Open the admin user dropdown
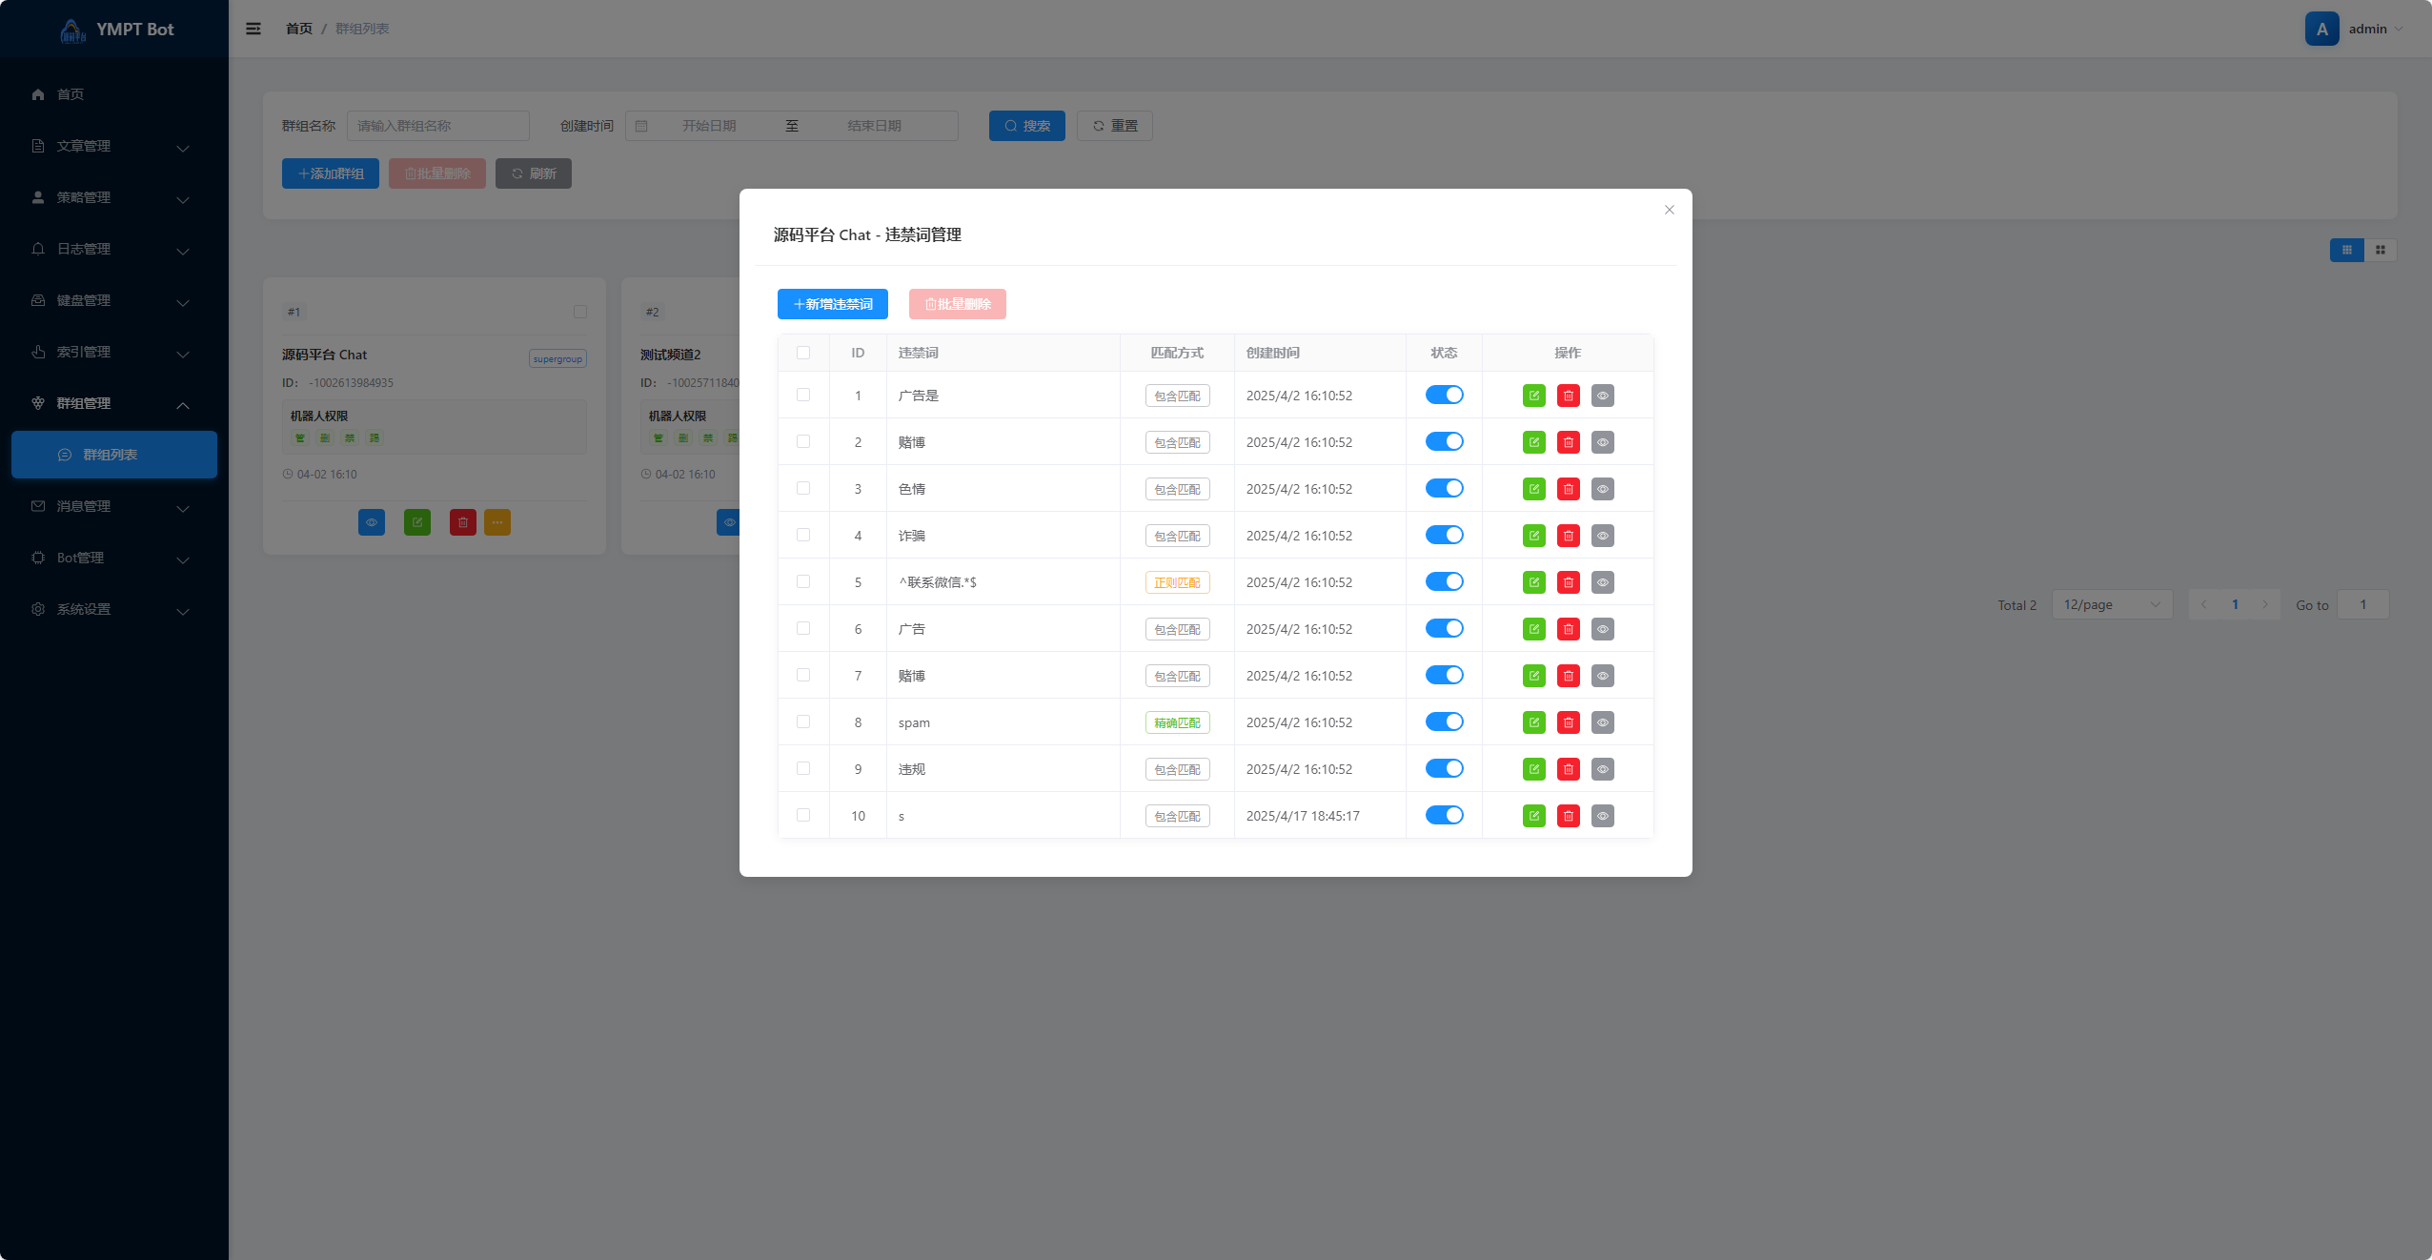The height and width of the screenshot is (1260, 2432). (x=2367, y=29)
